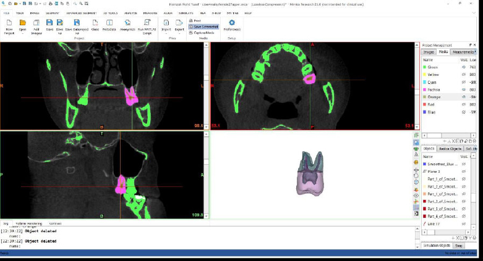Click the undo arrow in quick access toolbar
The image size is (483, 261).
tap(36, 4)
